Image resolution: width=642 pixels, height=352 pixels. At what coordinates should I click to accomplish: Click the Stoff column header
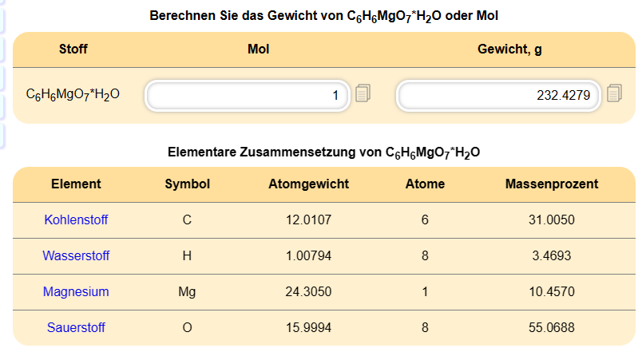(x=73, y=49)
